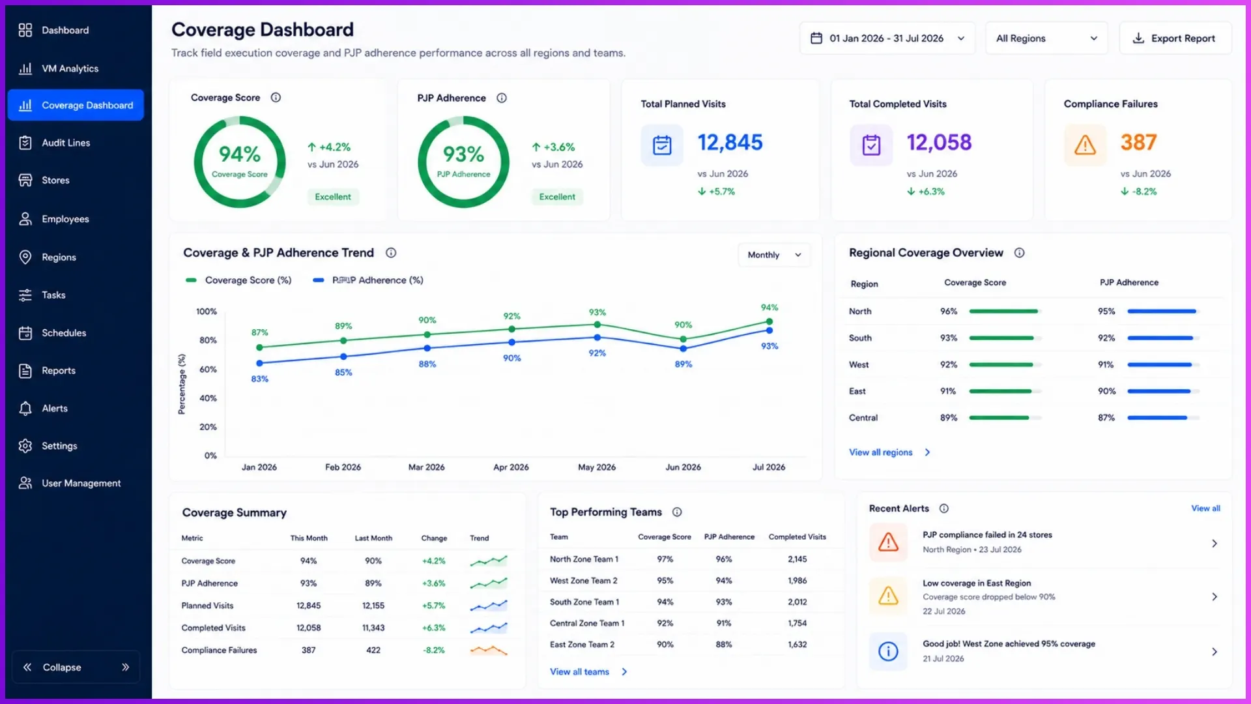This screenshot has height=704, width=1251.
Task: Click the Total Planned Visits calendar icon
Action: click(662, 145)
